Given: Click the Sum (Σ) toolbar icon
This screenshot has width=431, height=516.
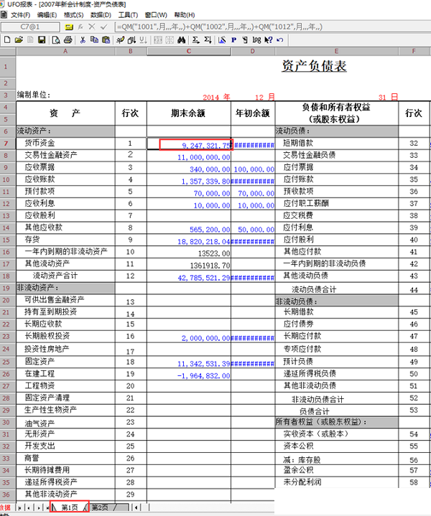Looking at the screenshot, I should pyautogui.click(x=195, y=39).
